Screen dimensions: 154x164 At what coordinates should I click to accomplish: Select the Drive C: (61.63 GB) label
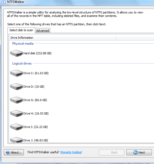pyautogui.click(x=36, y=73)
